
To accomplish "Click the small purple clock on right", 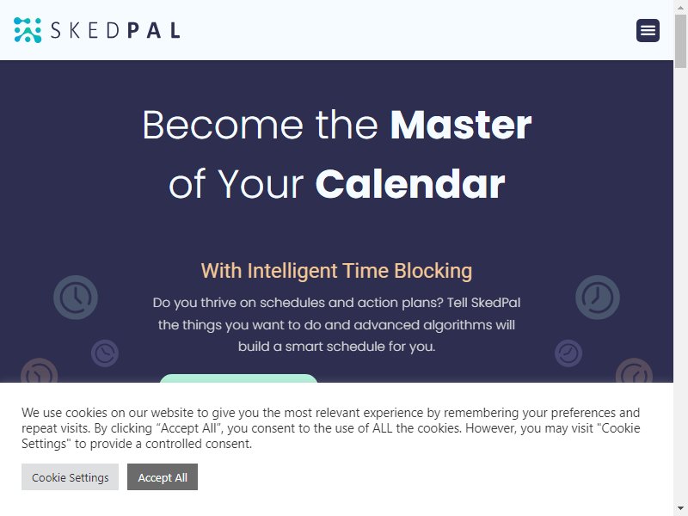I will 568,353.
